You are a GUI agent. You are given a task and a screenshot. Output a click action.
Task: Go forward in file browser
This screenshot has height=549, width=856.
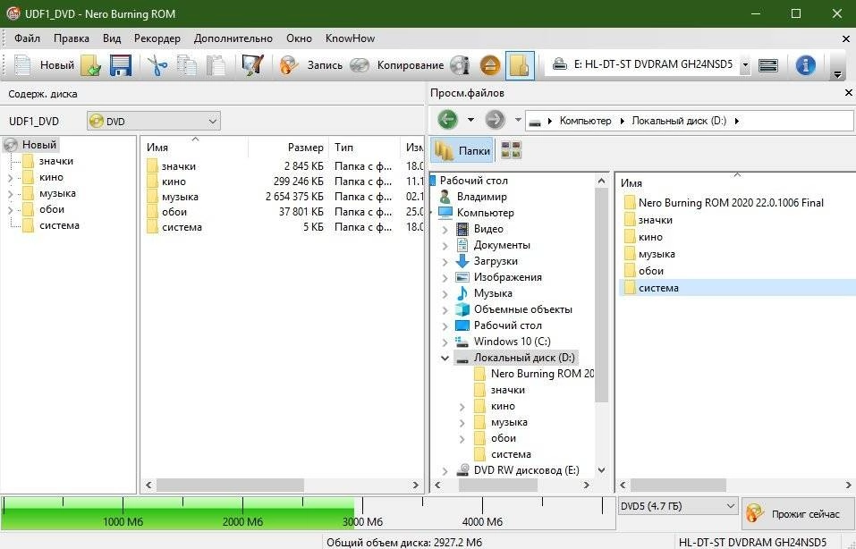point(496,119)
